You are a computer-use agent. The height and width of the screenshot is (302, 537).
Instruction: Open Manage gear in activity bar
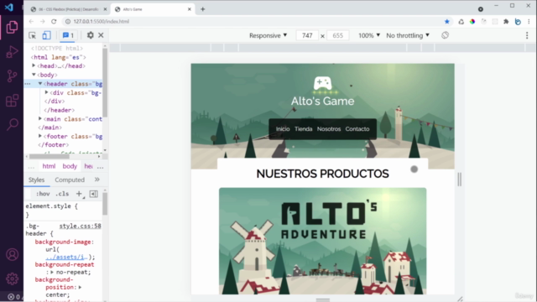pos(12,279)
